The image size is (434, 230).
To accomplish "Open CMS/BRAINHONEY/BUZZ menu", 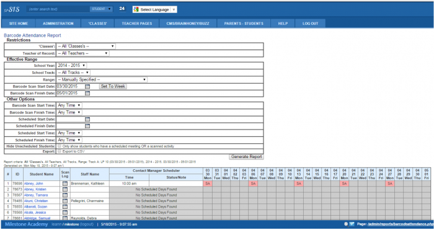I will tap(188, 24).
